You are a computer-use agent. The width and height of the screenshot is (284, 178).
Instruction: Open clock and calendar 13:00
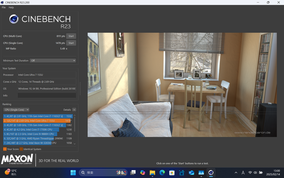[x=273, y=173]
